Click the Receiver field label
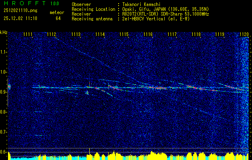Screen dimensions: 252x160 click(x=81, y=14)
